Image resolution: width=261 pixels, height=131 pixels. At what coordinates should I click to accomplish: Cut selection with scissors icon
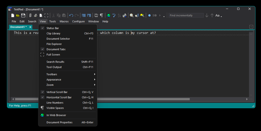(x=54, y=15)
